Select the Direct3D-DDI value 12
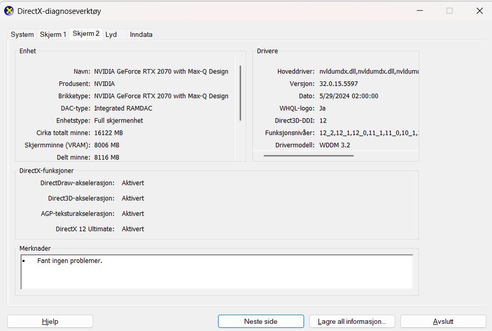The width and height of the screenshot is (492, 331). coord(323,120)
